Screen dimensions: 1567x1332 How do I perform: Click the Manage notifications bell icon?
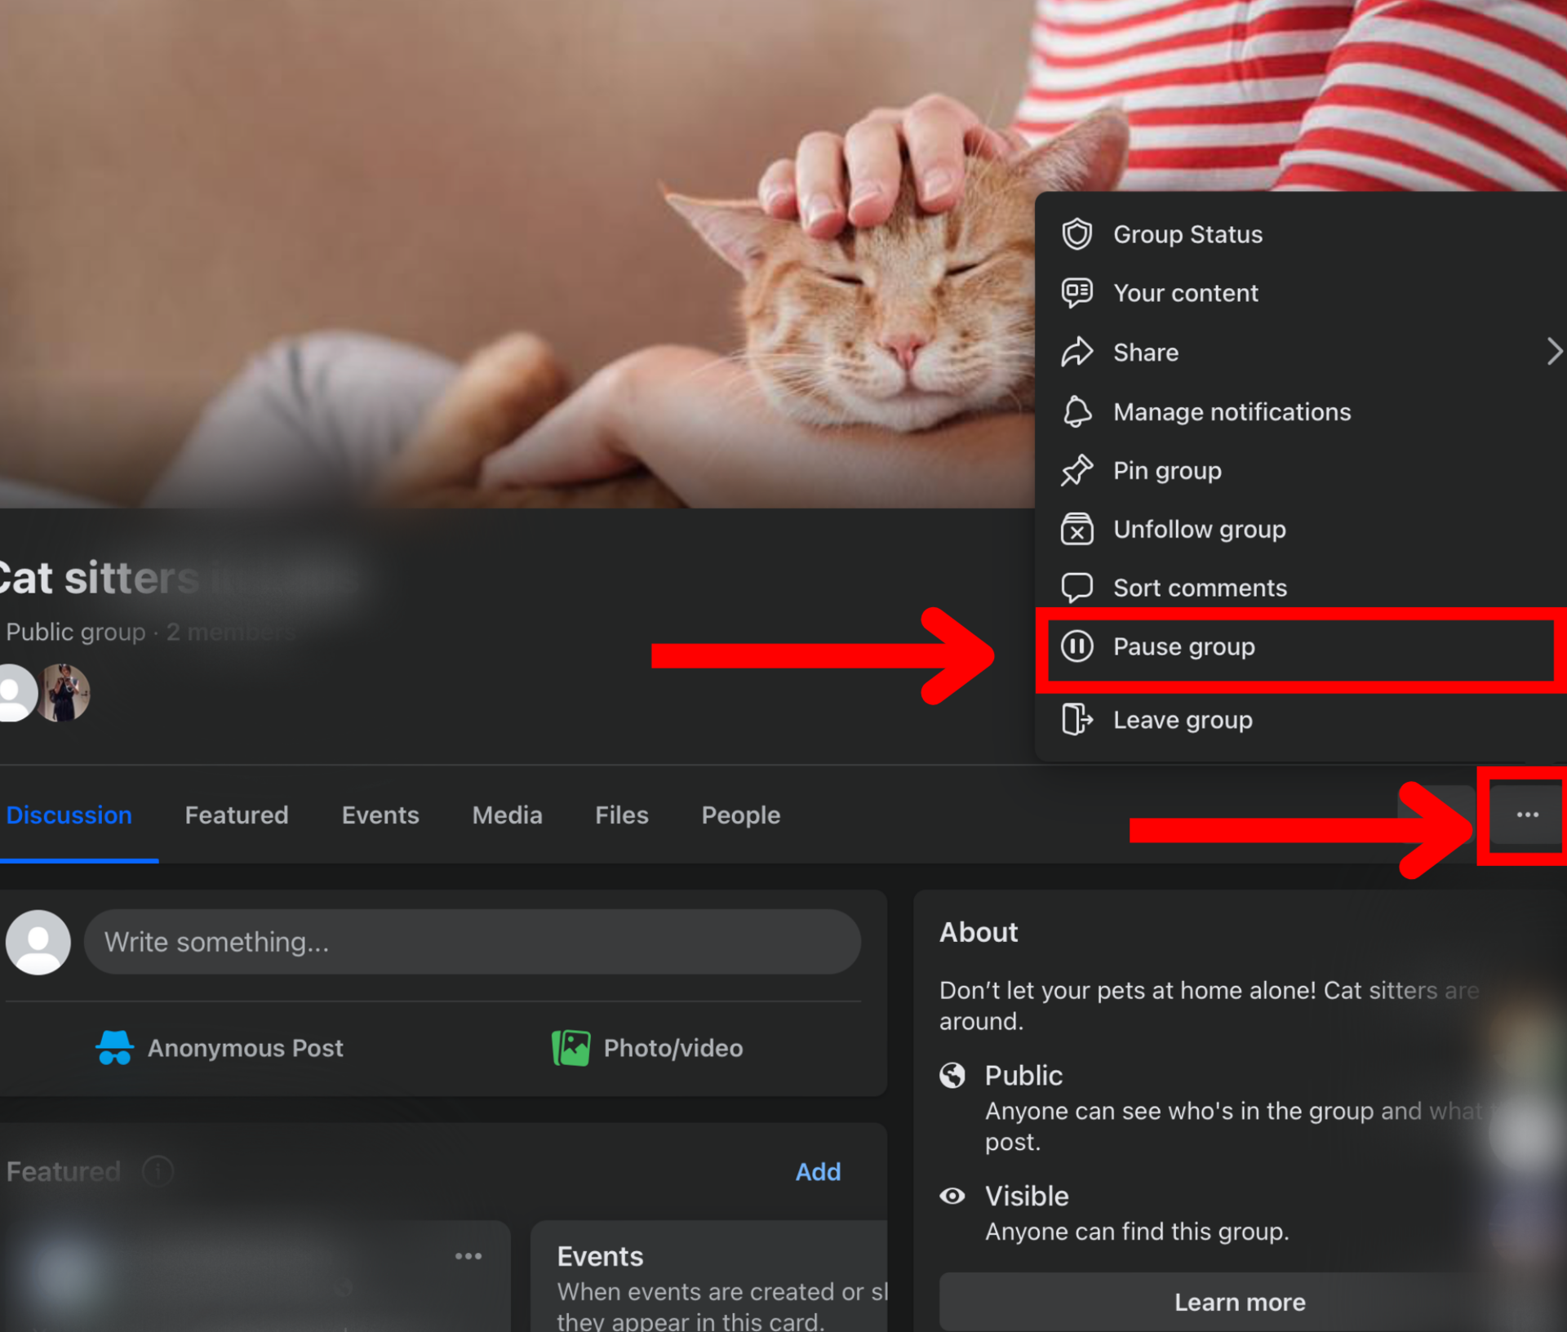(x=1076, y=412)
